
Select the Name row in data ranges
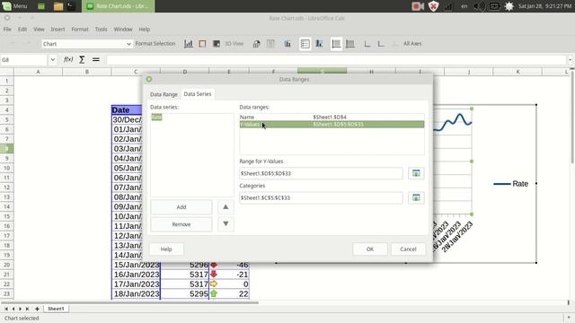point(332,117)
